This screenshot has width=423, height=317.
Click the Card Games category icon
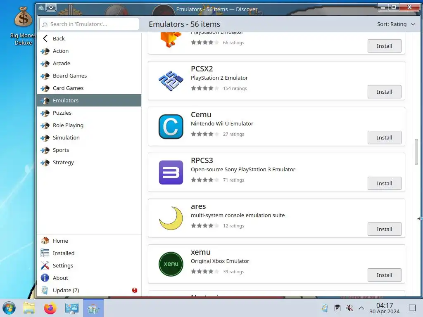pos(45,88)
